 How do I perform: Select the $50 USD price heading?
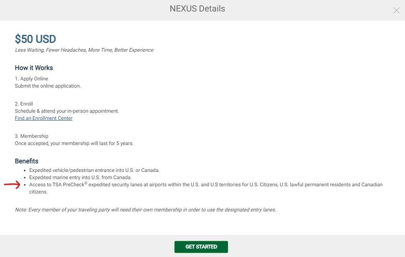coord(36,39)
